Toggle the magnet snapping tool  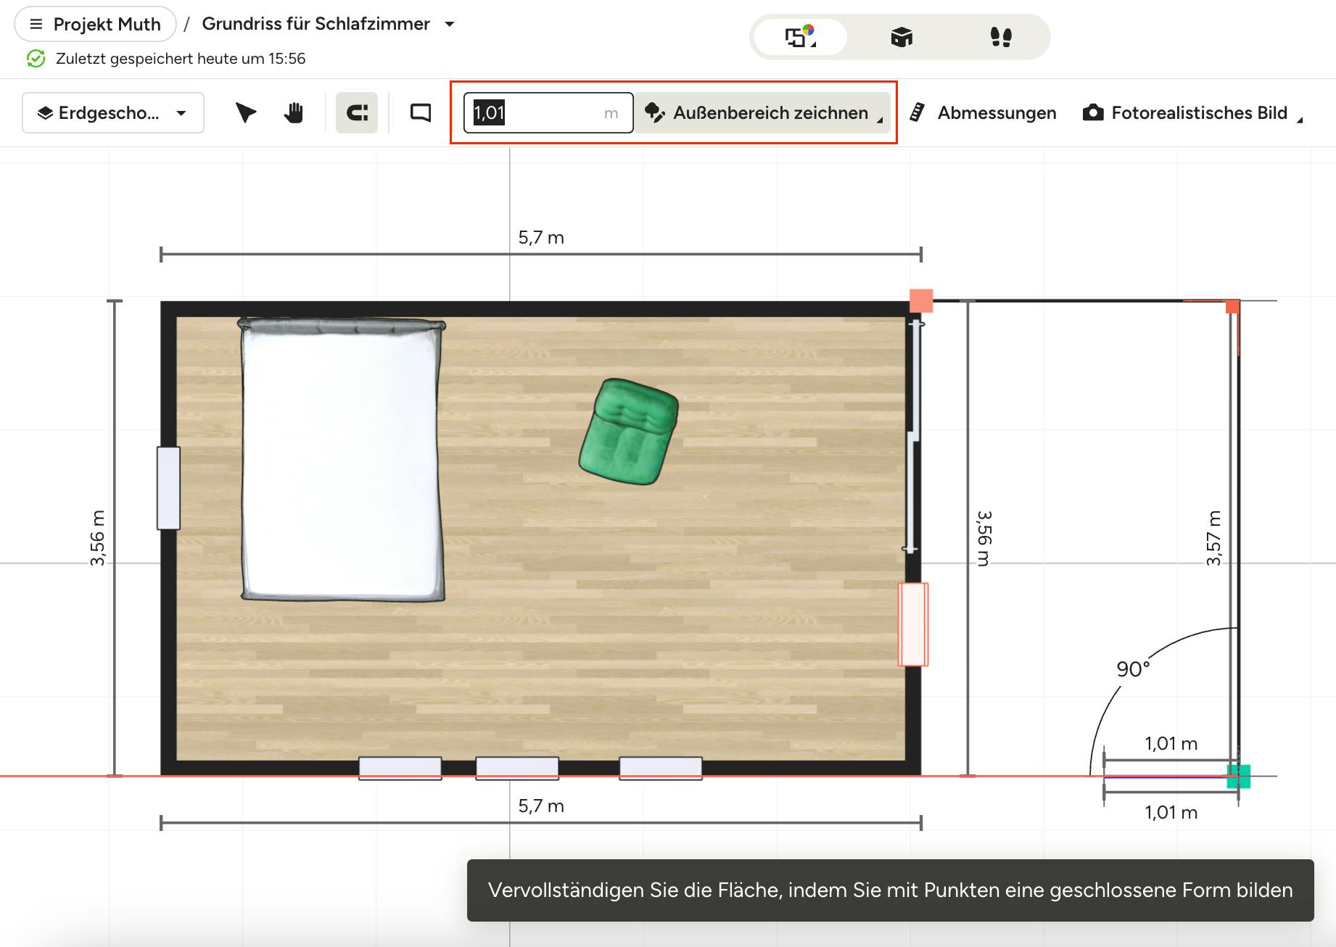tap(357, 112)
